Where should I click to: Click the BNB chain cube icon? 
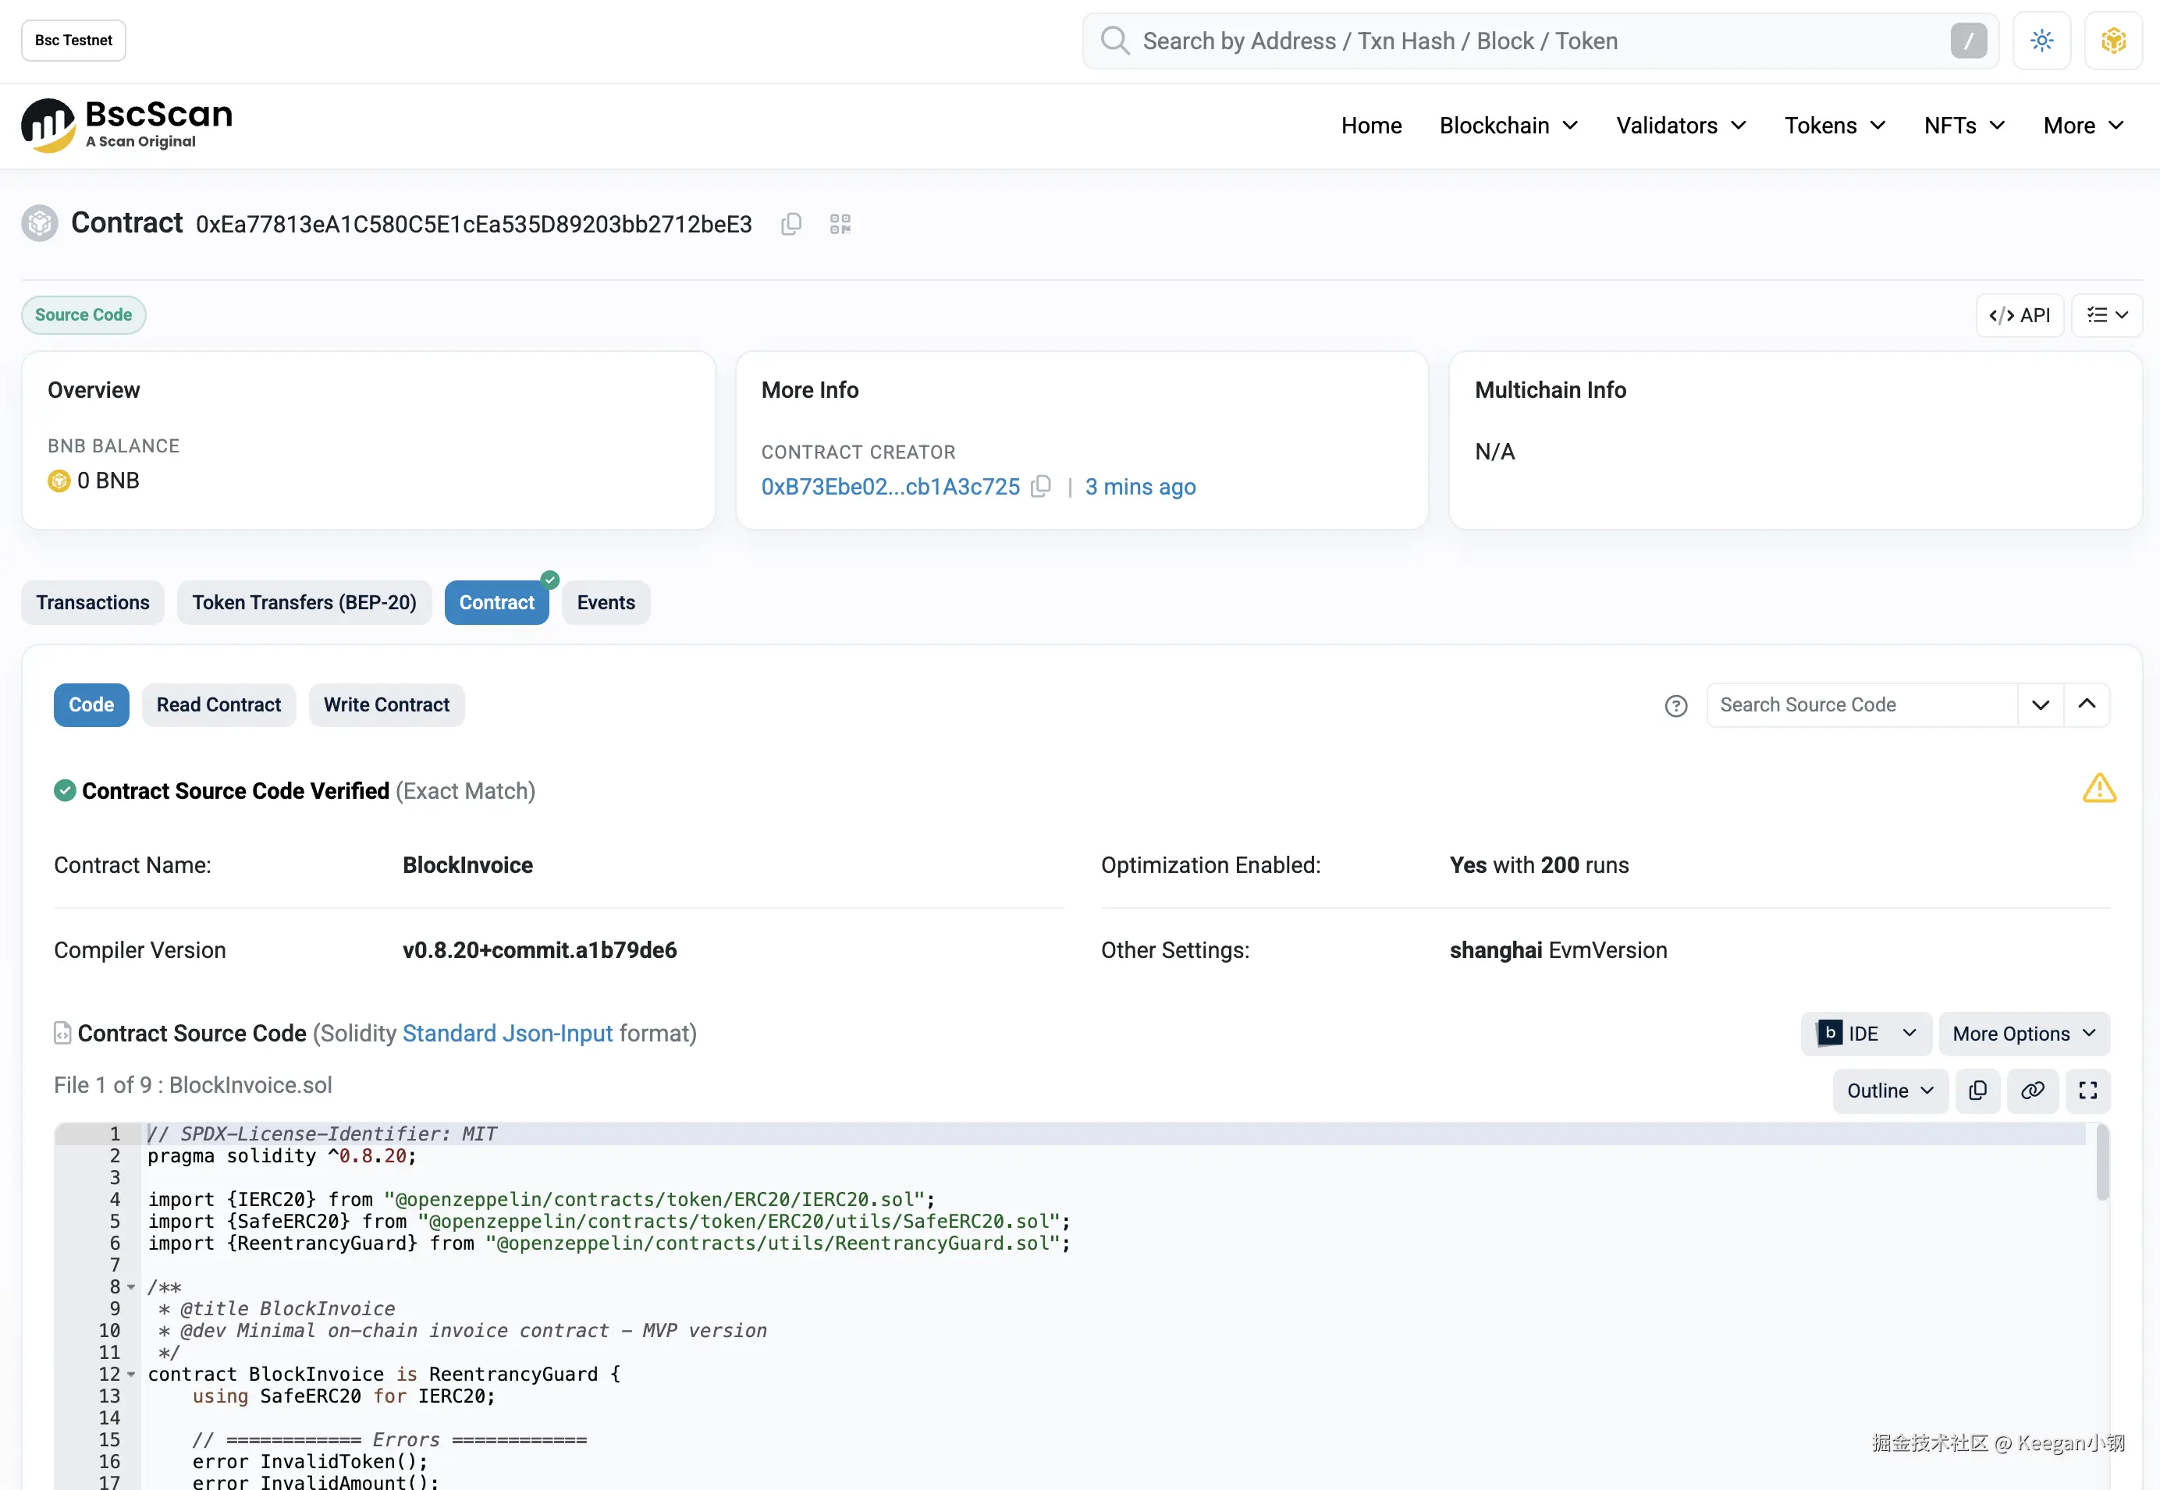pyautogui.click(x=2113, y=41)
